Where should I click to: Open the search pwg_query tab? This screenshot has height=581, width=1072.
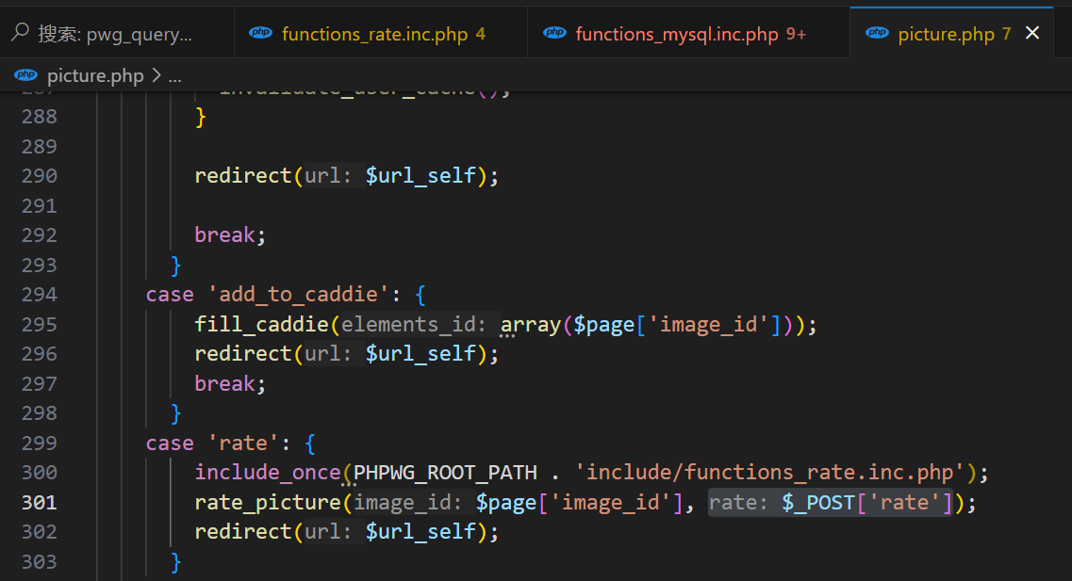[x=116, y=33]
